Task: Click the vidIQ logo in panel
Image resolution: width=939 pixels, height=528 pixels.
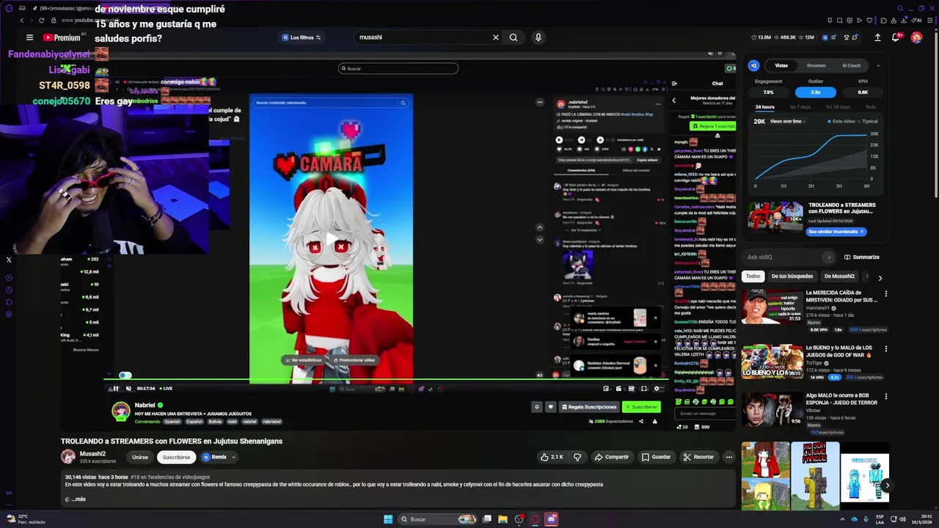Action: (753, 65)
